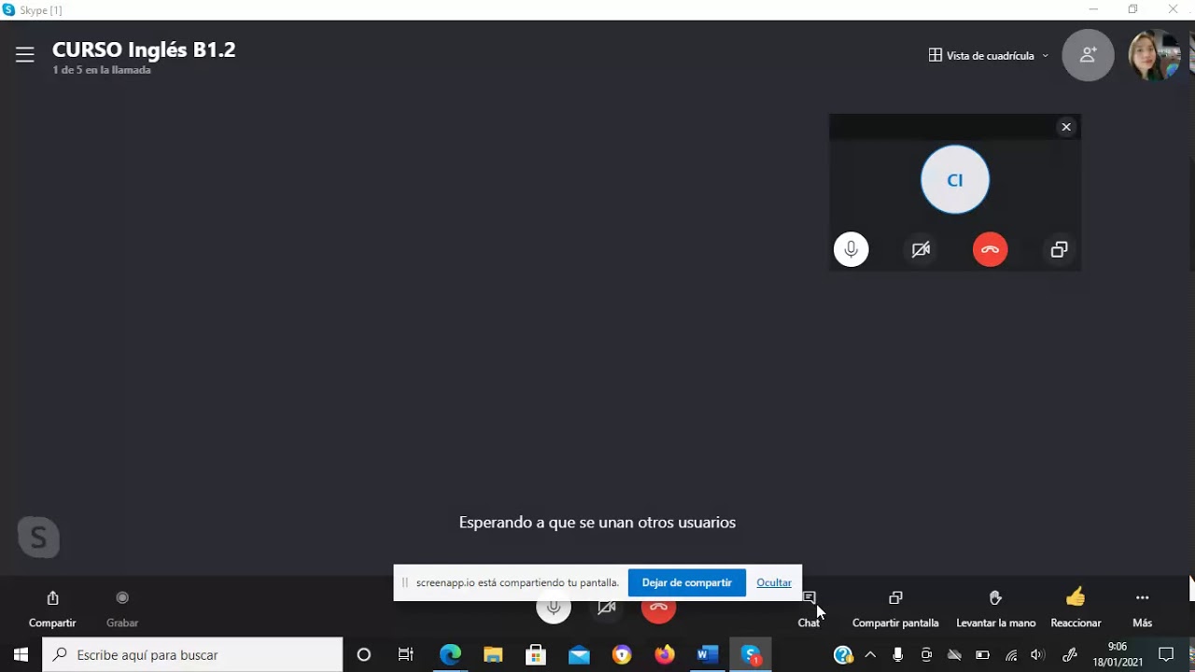Click 1 de 5 en la llamada text
Viewport: 1195px width, 672px height.
coord(102,70)
